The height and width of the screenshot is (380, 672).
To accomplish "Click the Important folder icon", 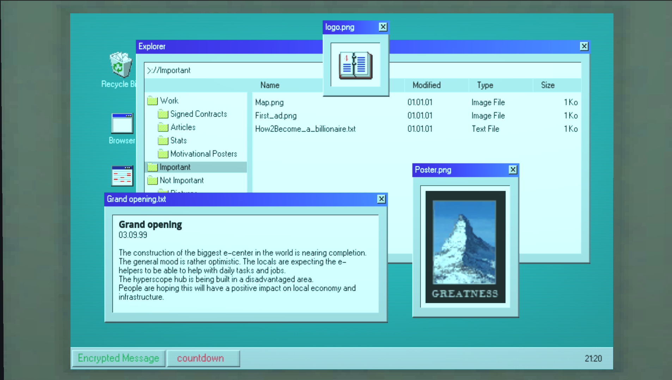I will 152,167.
